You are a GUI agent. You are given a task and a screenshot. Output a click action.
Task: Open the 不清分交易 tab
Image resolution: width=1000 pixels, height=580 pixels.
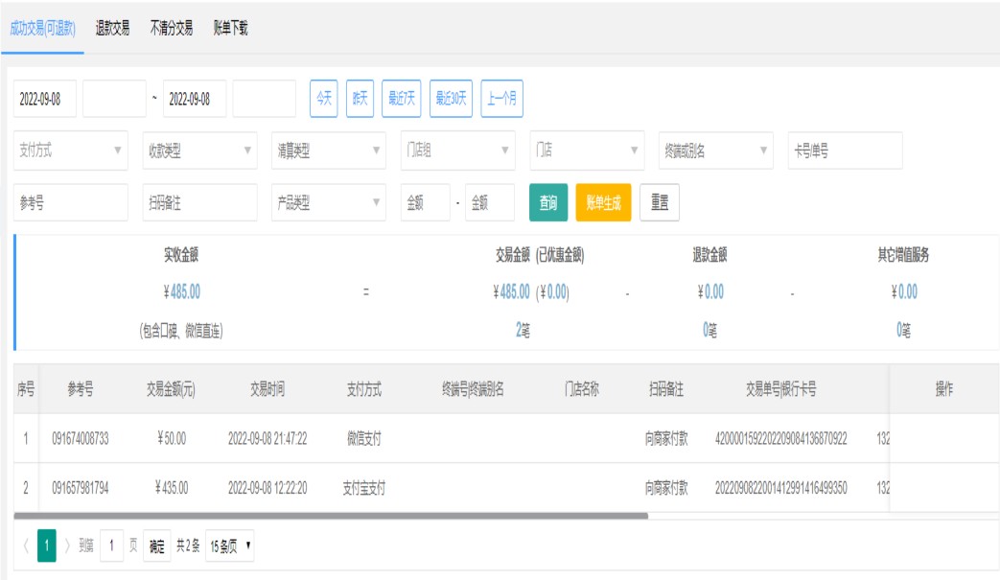[x=172, y=29]
